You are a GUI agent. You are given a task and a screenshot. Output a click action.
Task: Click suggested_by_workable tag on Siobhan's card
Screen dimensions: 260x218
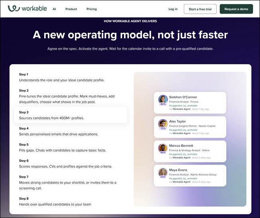pos(183,105)
